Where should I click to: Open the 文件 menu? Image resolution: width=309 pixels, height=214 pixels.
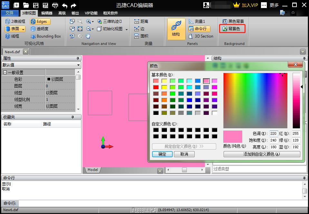click(x=10, y=13)
